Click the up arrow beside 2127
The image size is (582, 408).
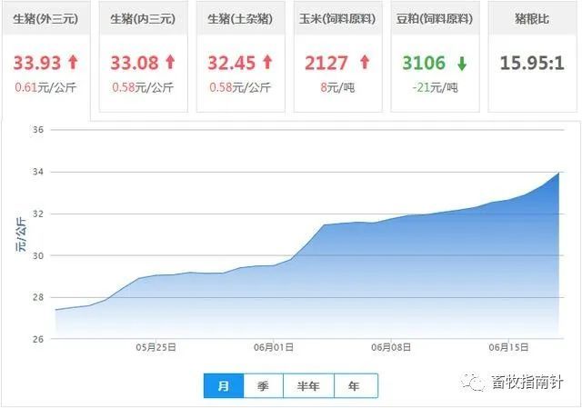(x=365, y=63)
